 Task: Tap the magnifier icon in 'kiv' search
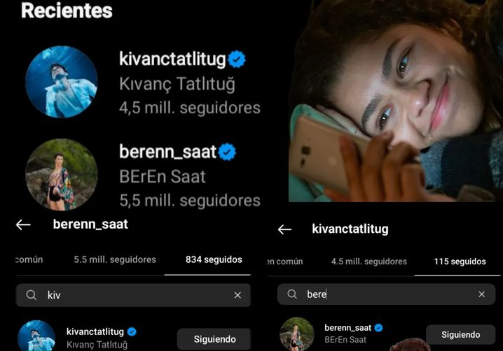coord(31,295)
